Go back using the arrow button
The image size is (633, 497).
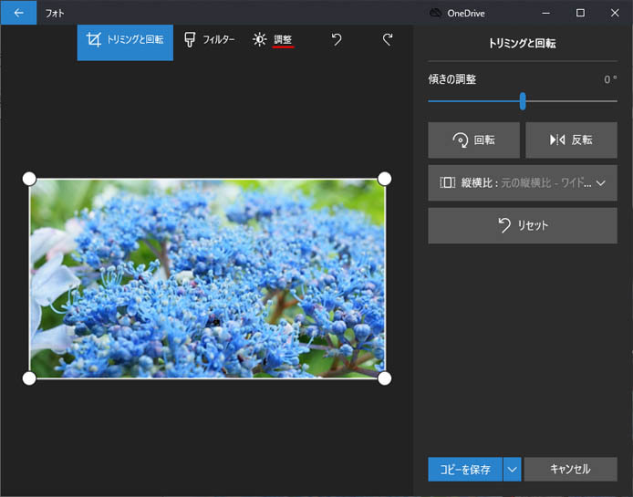[x=18, y=13]
